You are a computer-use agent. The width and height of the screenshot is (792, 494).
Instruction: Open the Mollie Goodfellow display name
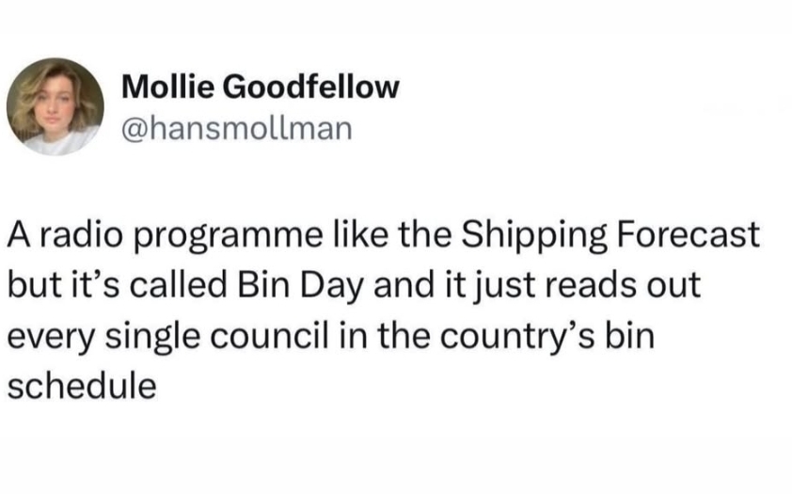(x=261, y=88)
